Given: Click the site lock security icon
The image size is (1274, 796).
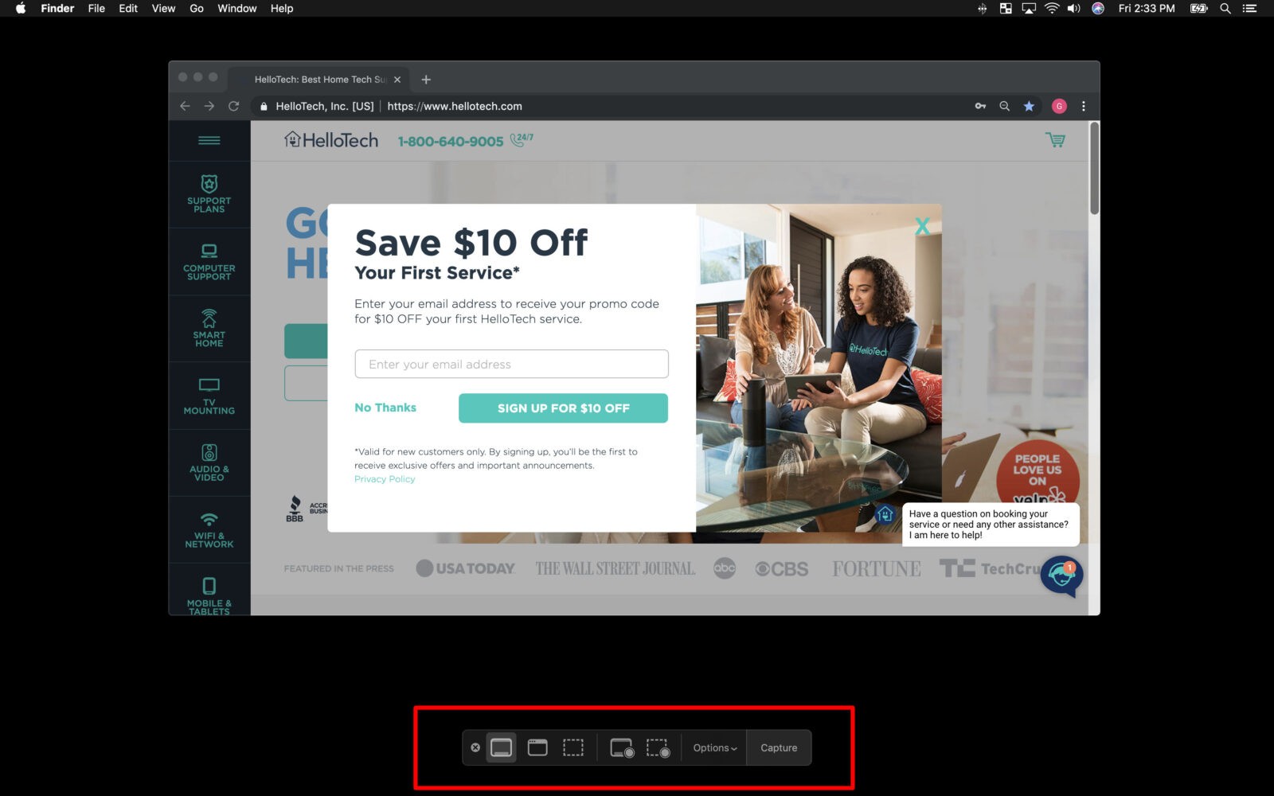Looking at the screenshot, I should [264, 106].
